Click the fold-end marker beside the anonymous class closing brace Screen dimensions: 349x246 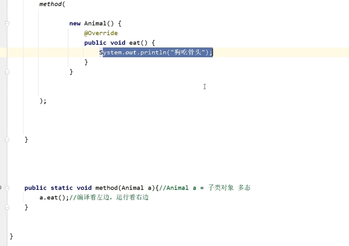point(7,72)
